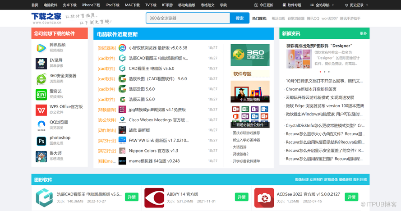This screenshot has height=211, width=401.
Task: Open hot search link 希沃白板
Action: tap(278, 18)
